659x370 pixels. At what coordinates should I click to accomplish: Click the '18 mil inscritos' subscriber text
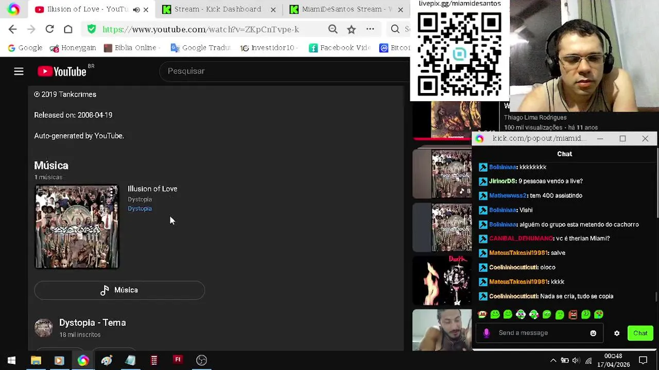point(80,335)
